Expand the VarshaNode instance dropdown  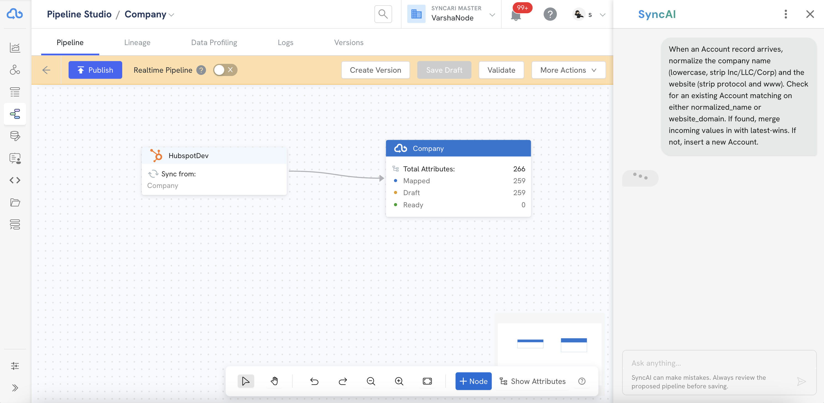[492, 15]
